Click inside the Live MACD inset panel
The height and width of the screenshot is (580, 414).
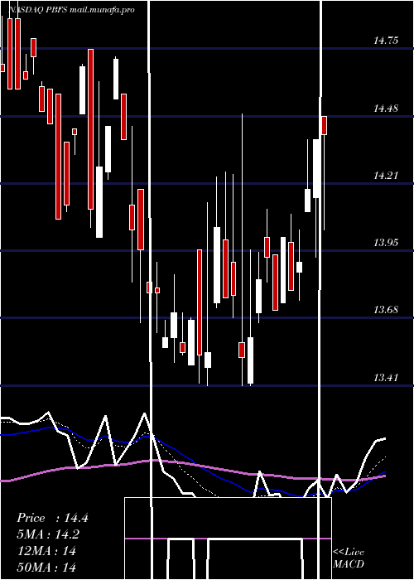[x=228, y=539]
